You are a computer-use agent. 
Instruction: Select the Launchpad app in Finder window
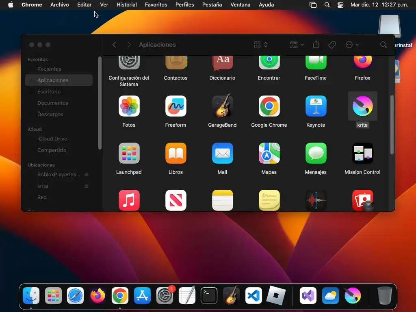tap(129, 153)
